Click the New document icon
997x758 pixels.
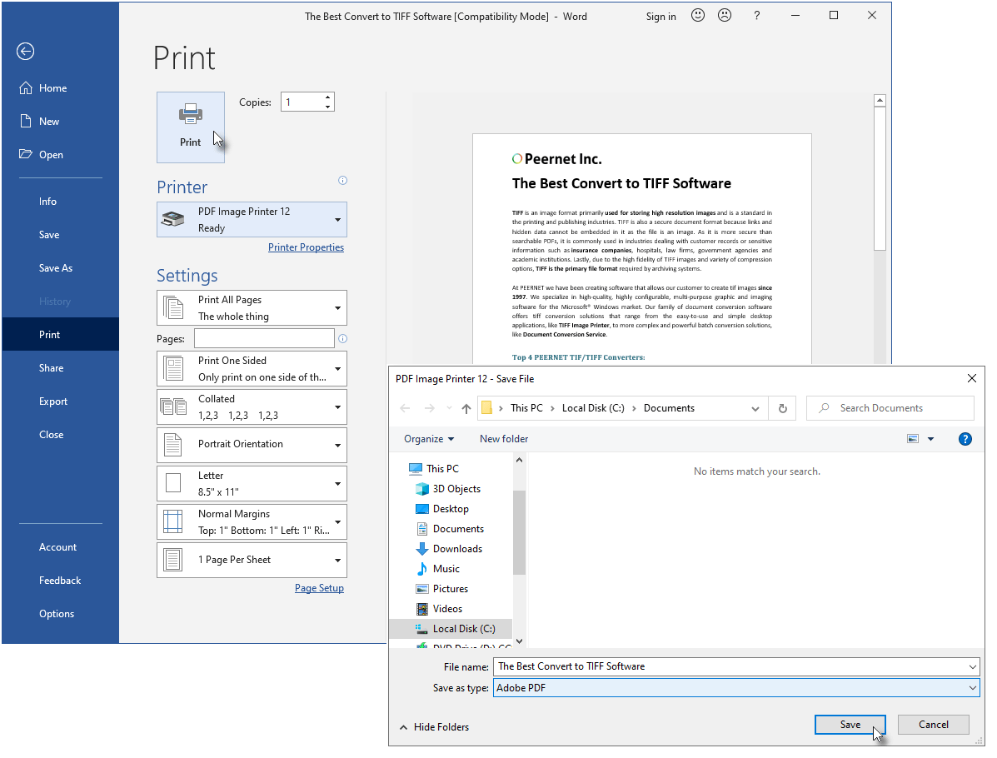click(x=27, y=121)
